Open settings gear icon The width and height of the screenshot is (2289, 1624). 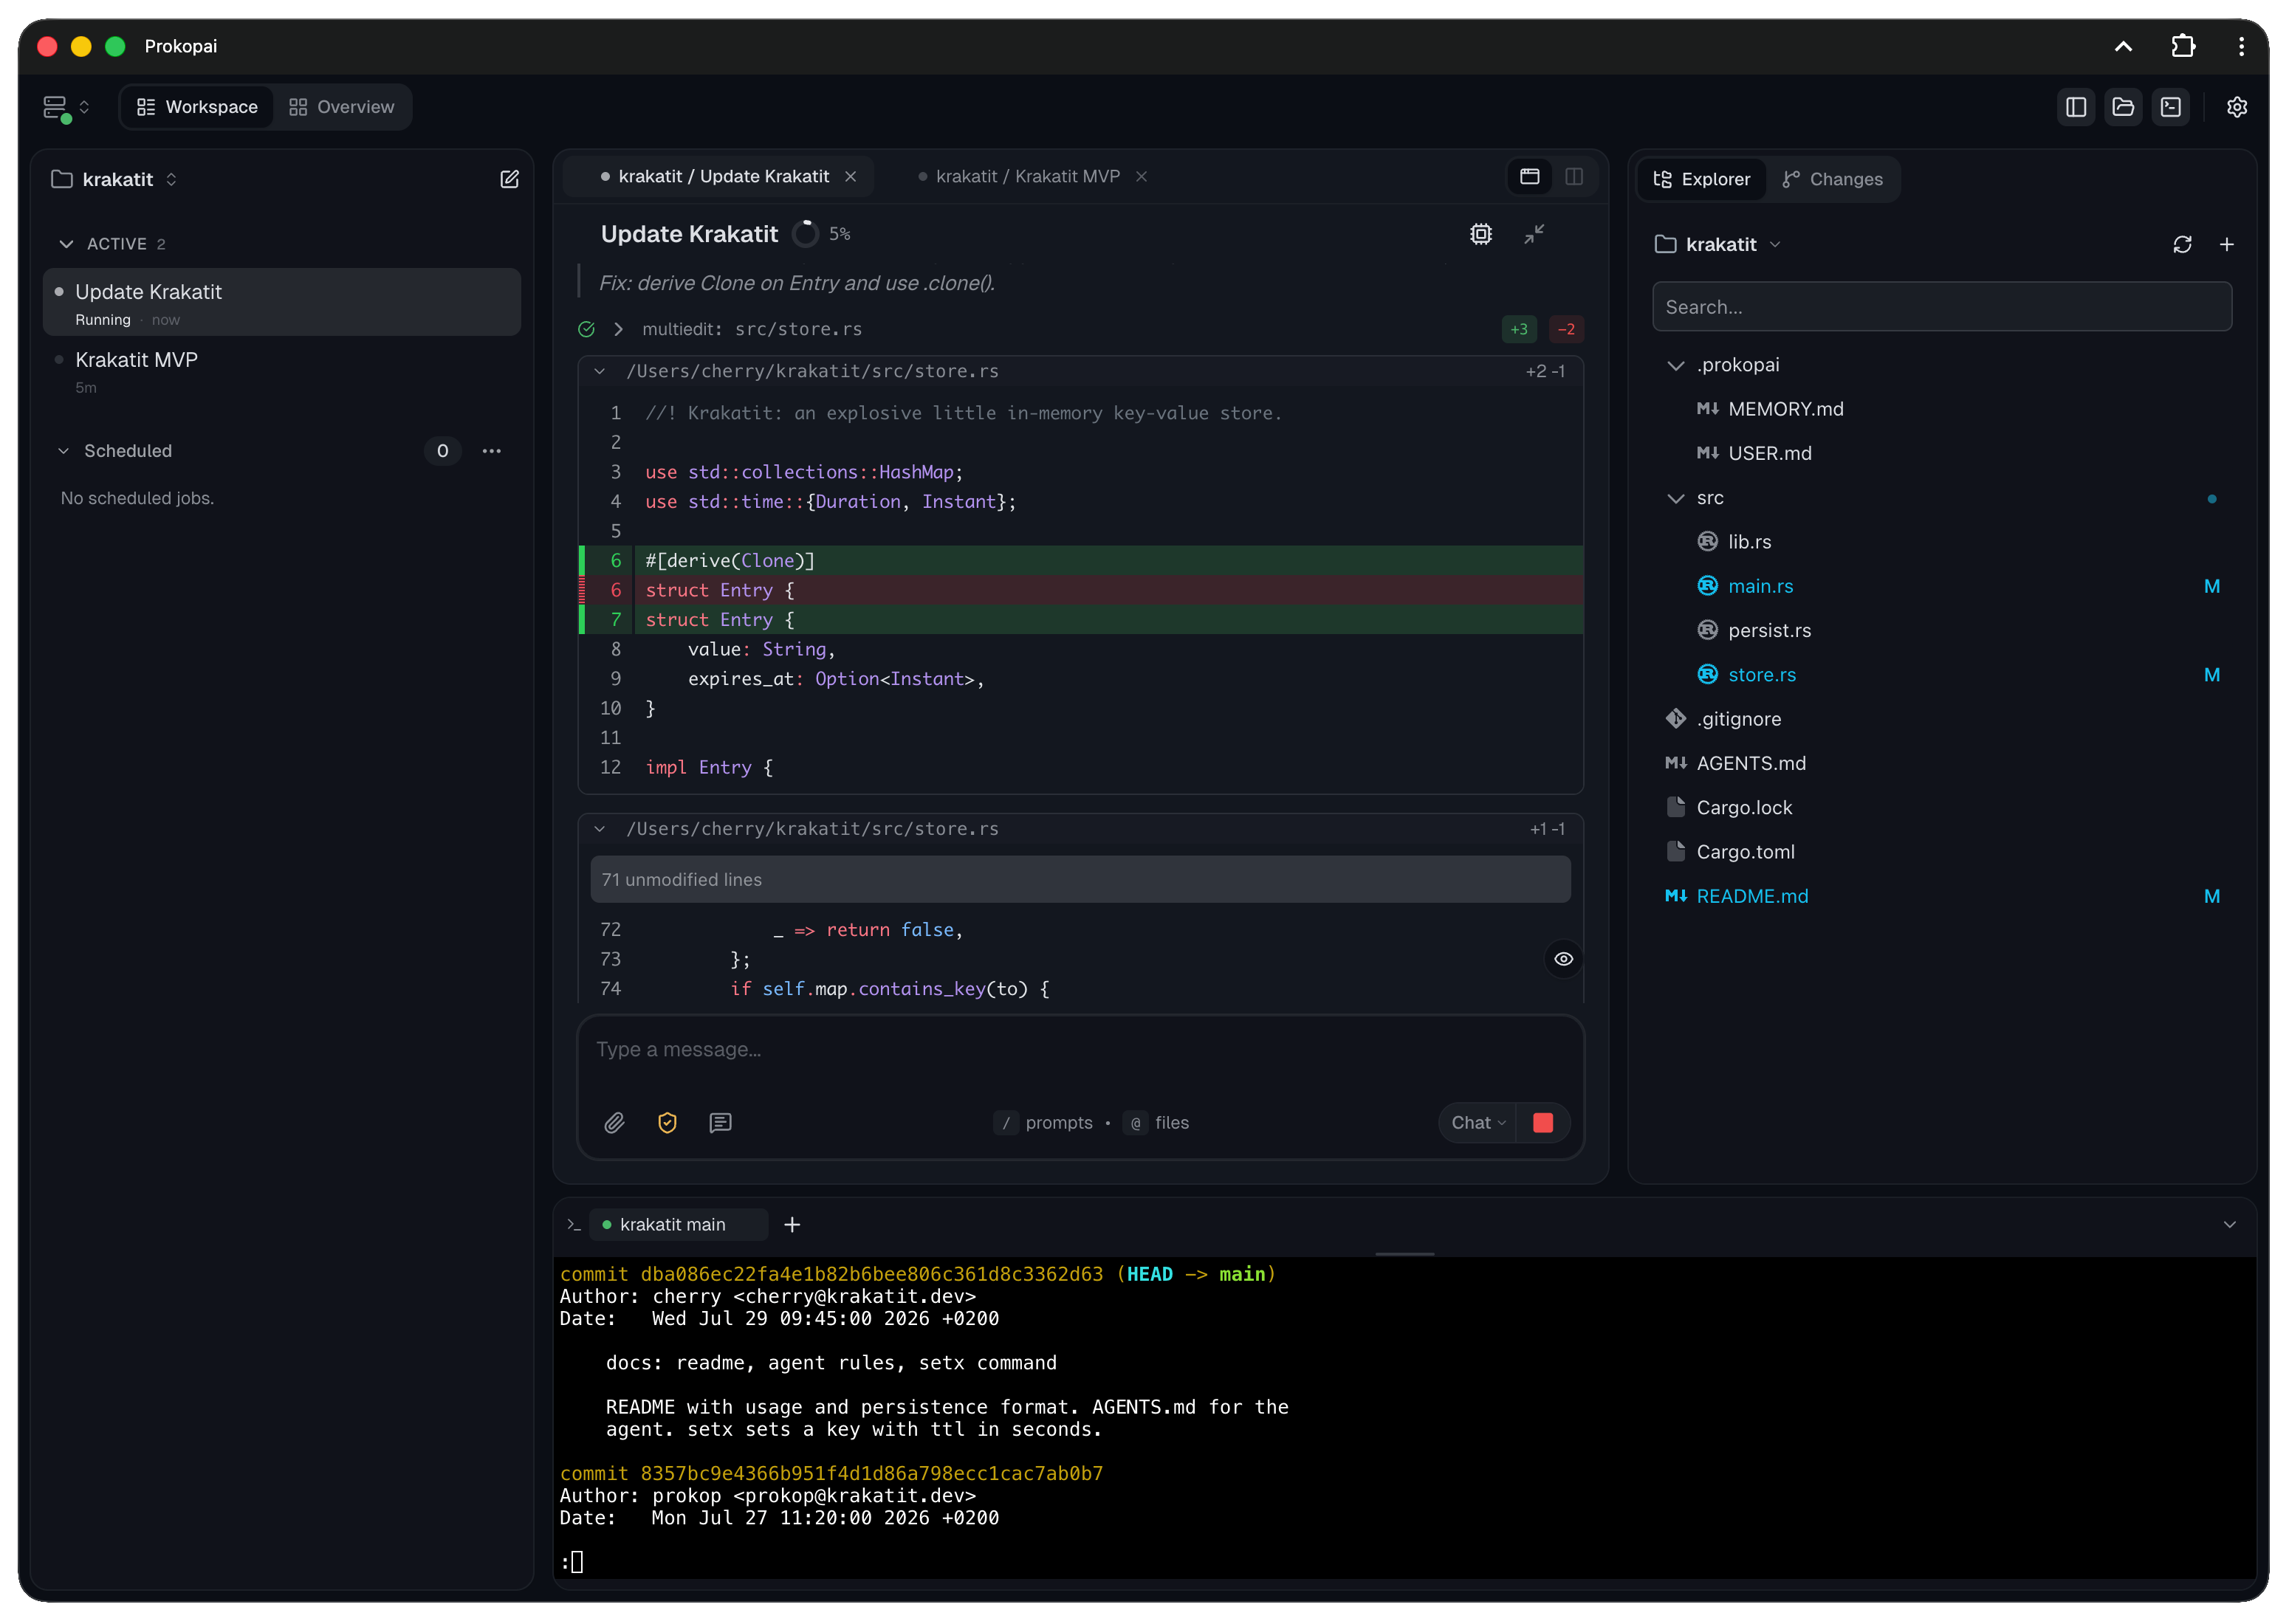[x=2236, y=107]
